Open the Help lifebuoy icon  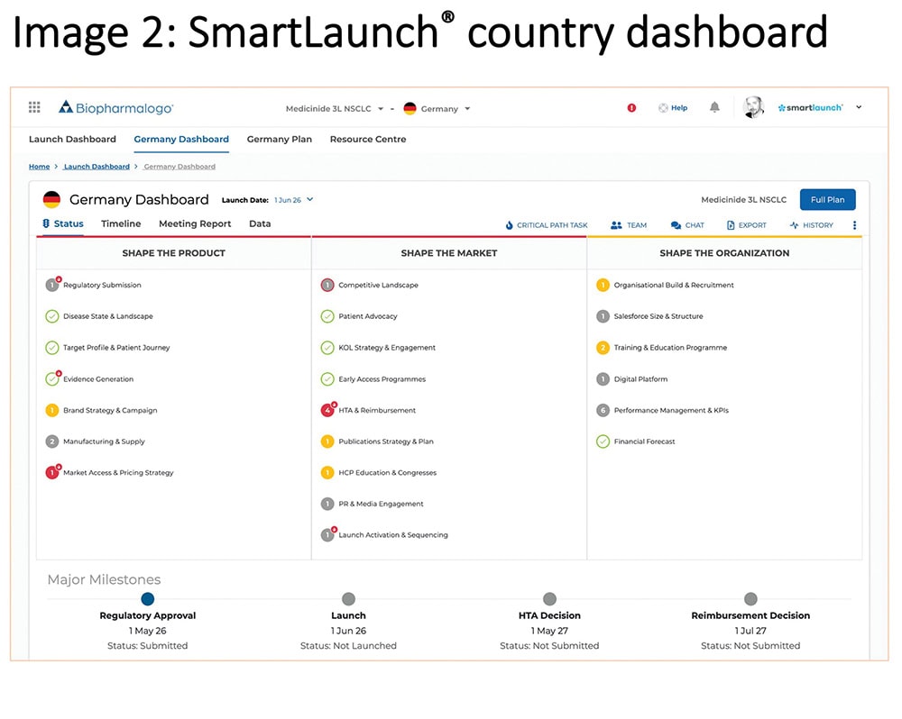[664, 108]
